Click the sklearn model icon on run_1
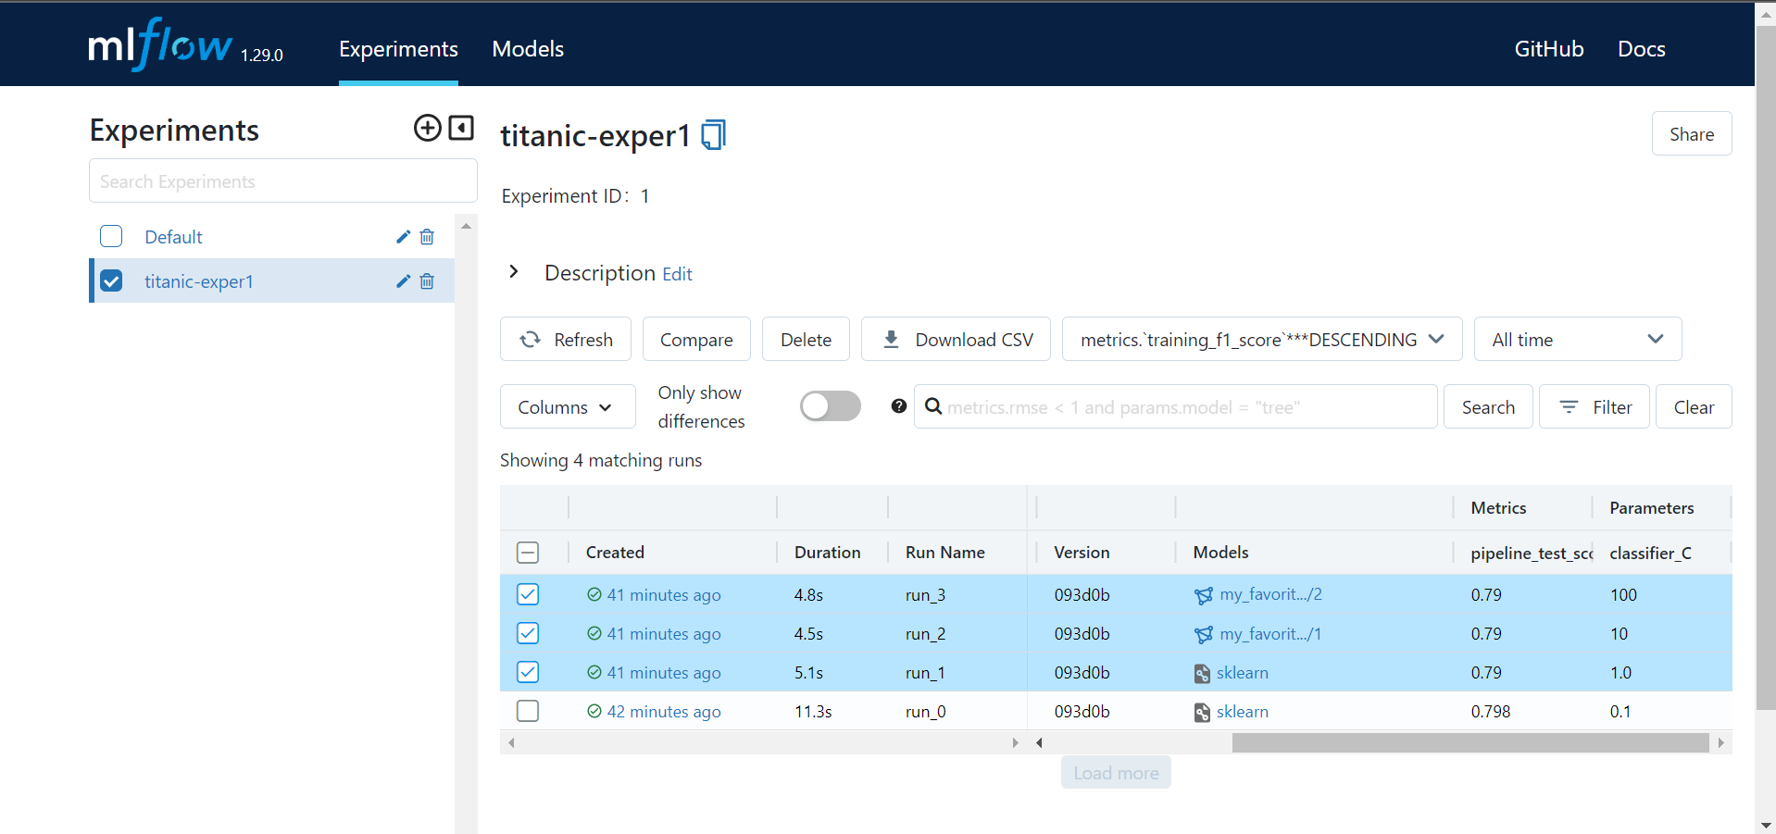This screenshot has height=834, width=1776. pyautogui.click(x=1201, y=673)
